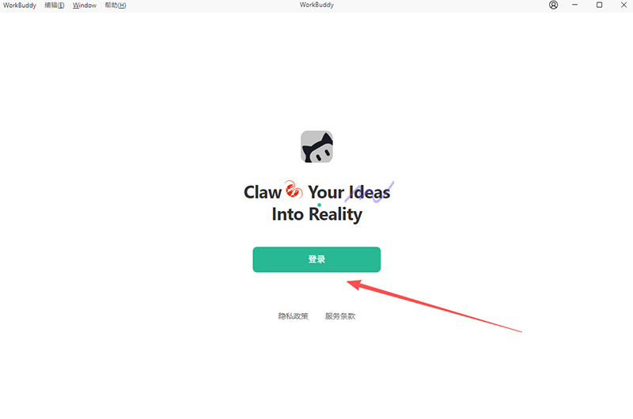Image resolution: width=633 pixels, height=419 pixels.
Task: Open the account profile icon in title bar
Action: pyautogui.click(x=553, y=5)
